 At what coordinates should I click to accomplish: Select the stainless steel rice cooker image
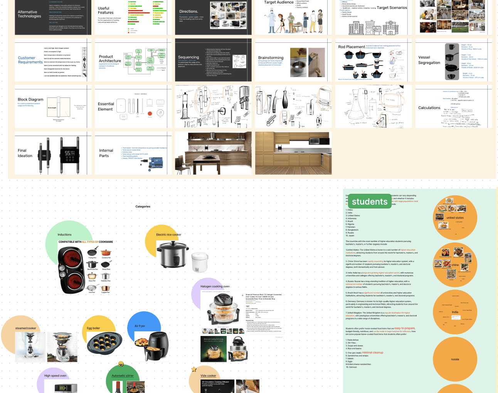173,254
